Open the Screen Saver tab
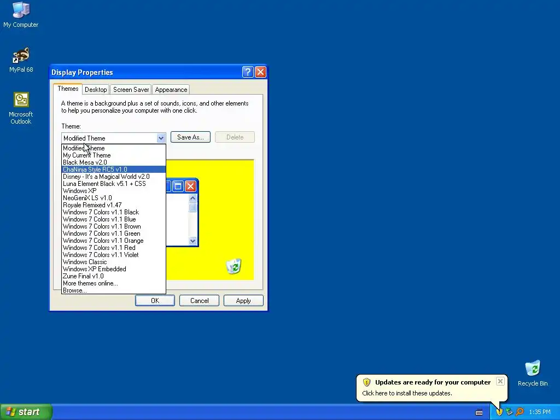Screen dimensions: 560x420 [x=131, y=90]
